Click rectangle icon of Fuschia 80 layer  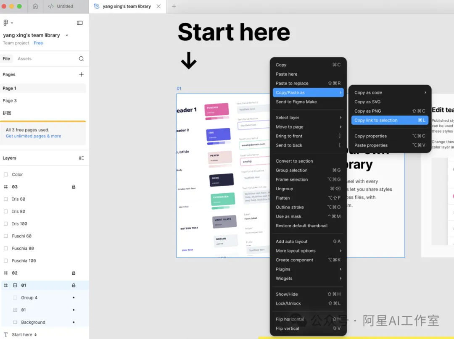(x=6, y=248)
